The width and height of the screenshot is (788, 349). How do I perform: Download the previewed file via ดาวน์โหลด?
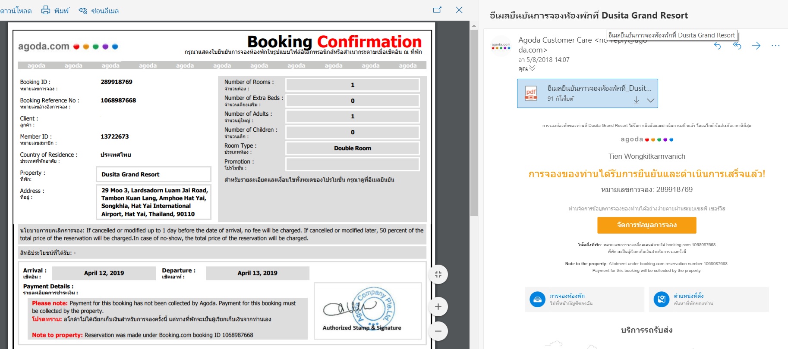tap(16, 10)
